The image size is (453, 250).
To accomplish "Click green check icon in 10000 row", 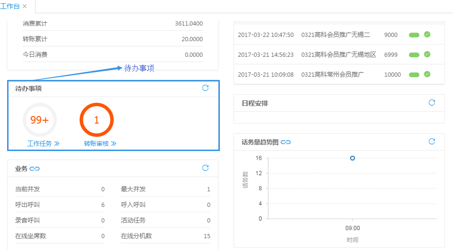I will pyautogui.click(x=427, y=74).
